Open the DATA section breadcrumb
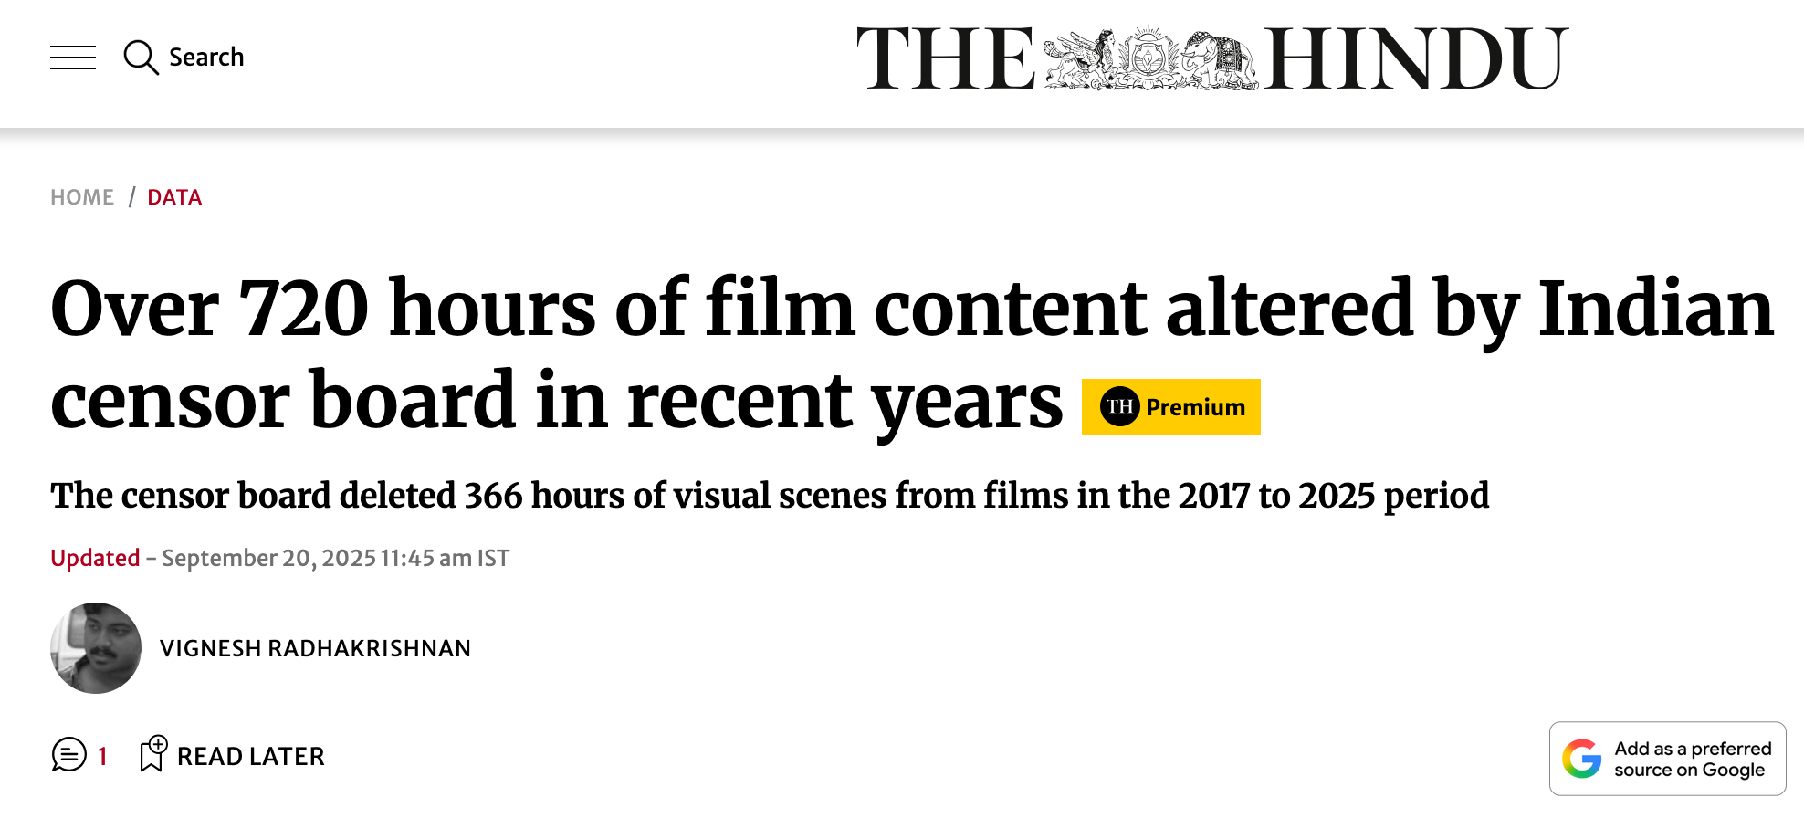1804x818 pixels. pos(174,197)
